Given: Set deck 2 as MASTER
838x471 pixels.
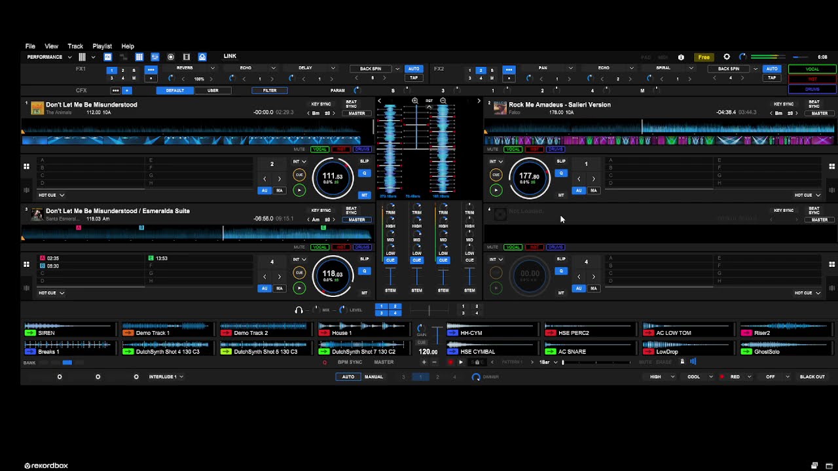Looking at the screenshot, I should coord(820,113).
